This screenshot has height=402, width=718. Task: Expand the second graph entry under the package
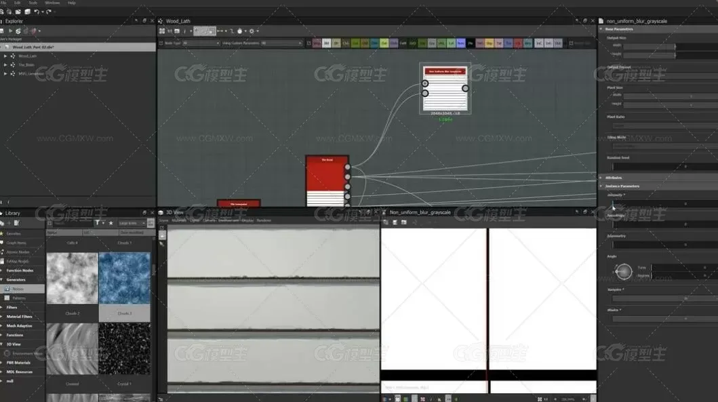click(5, 64)
